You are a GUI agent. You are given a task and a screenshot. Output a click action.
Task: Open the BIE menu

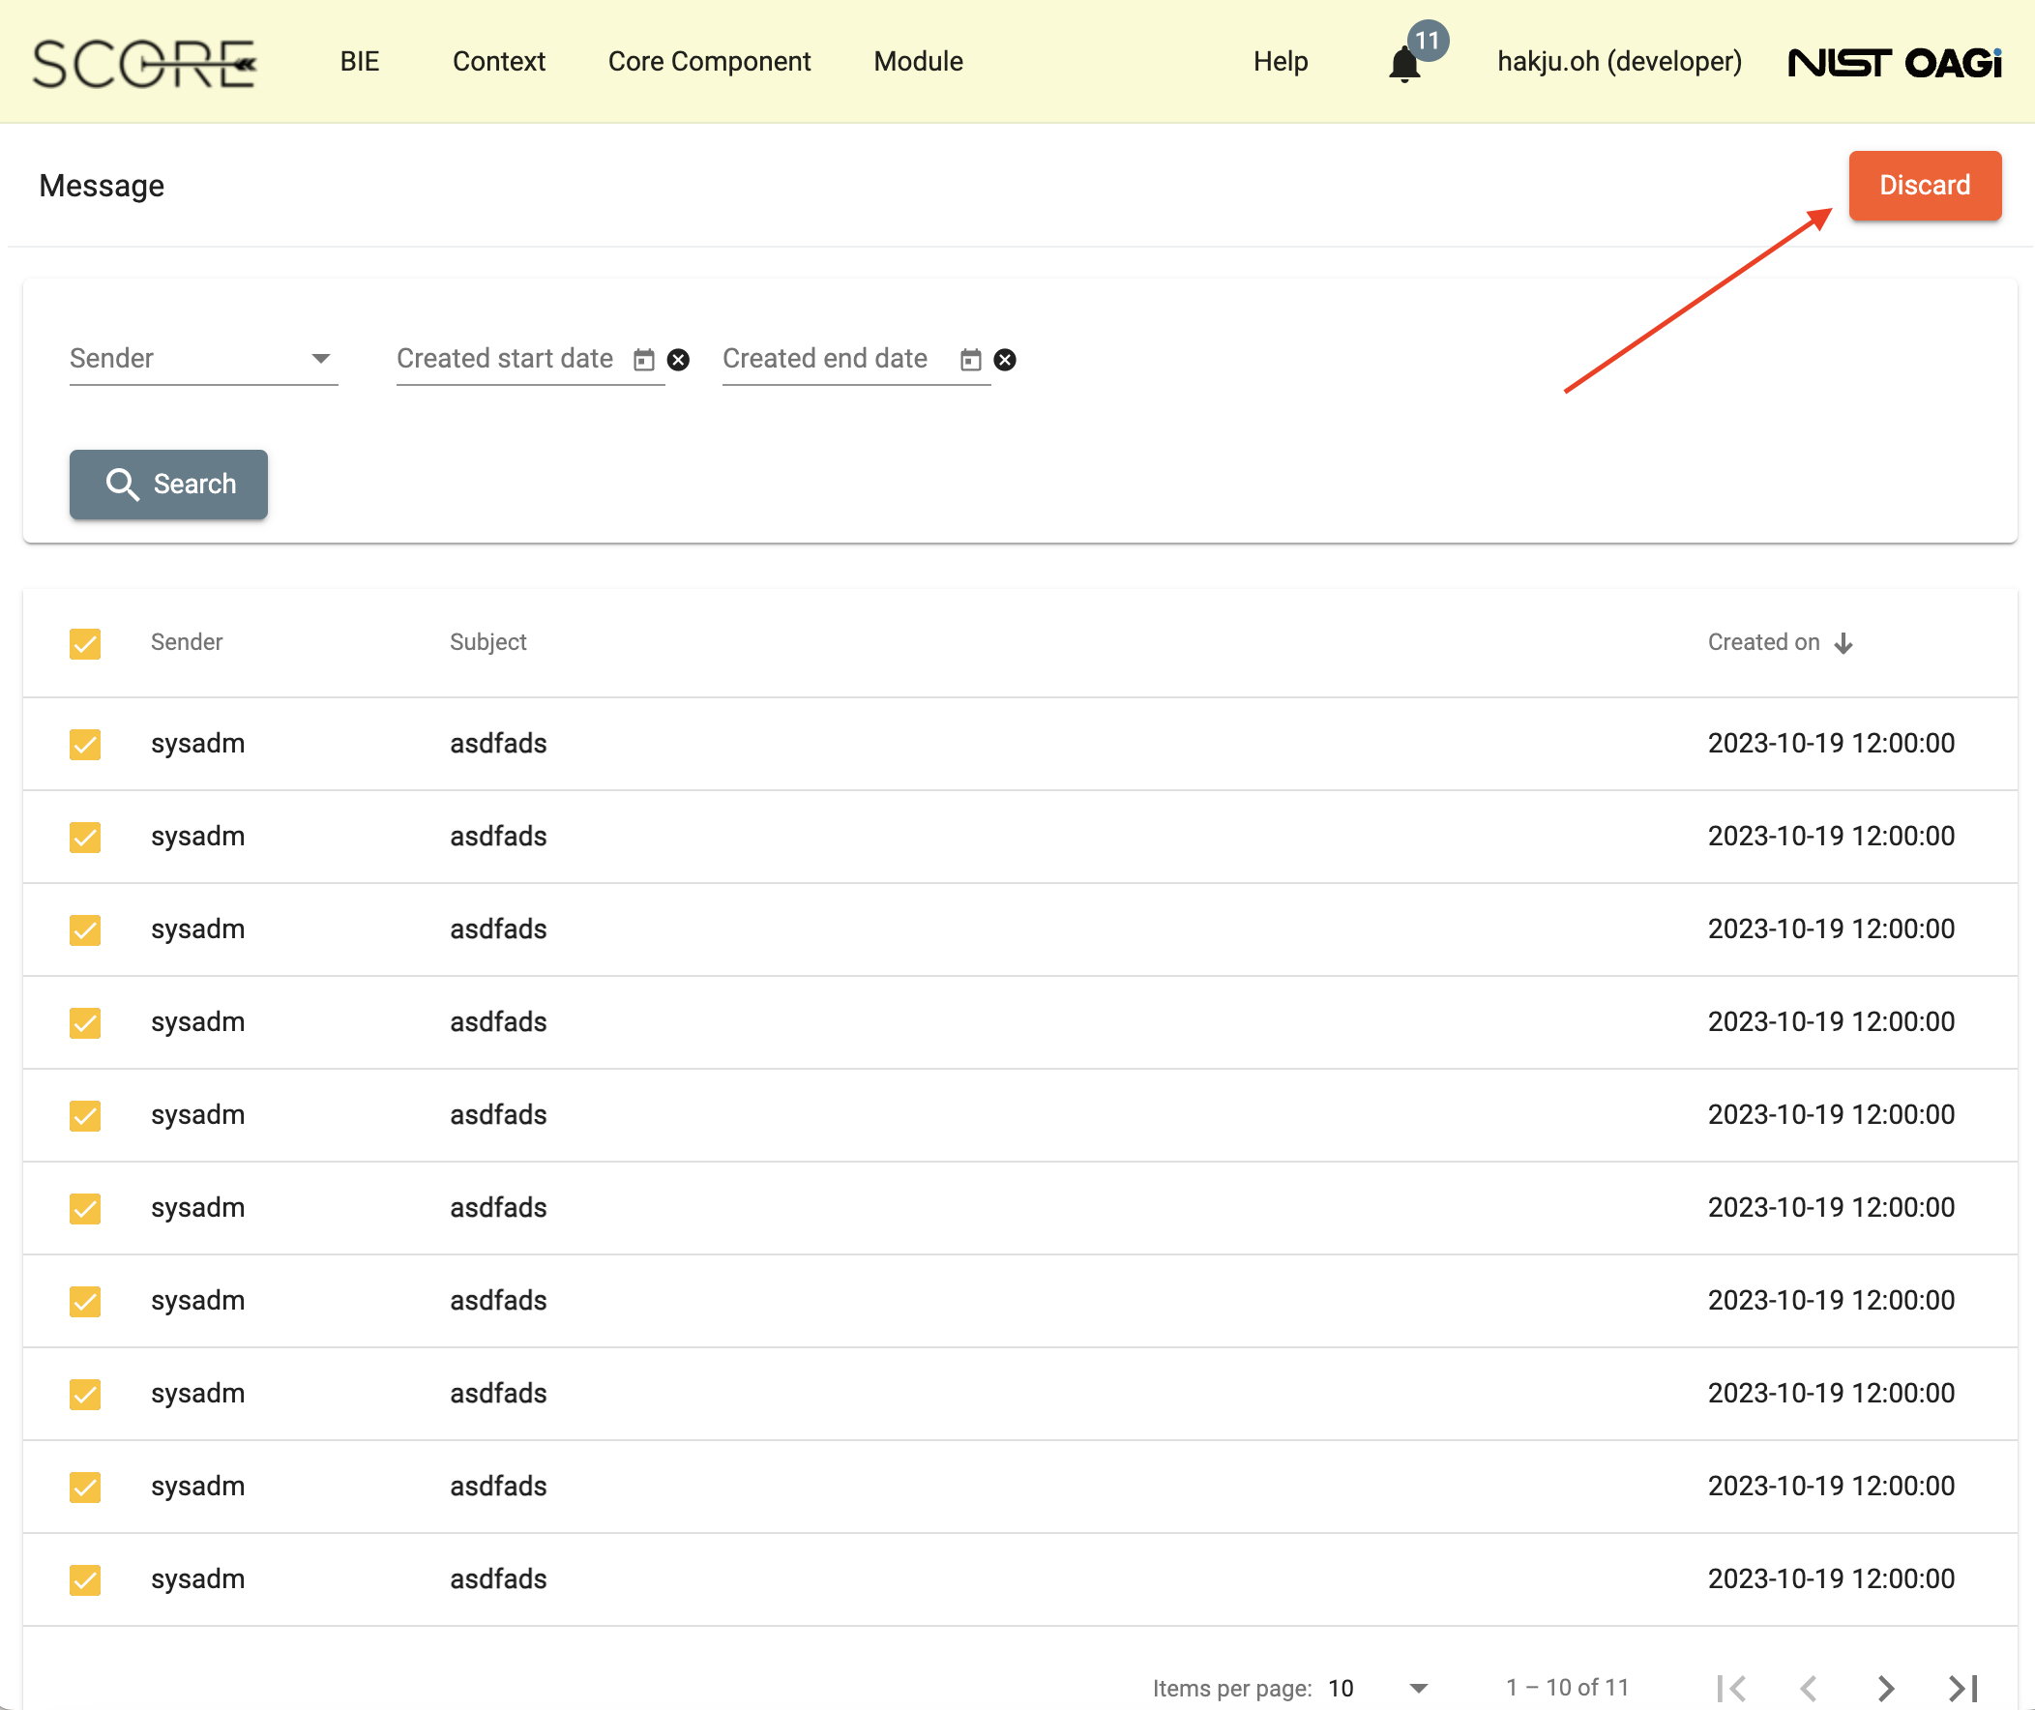pyautogui.click(x=359, y=61)
